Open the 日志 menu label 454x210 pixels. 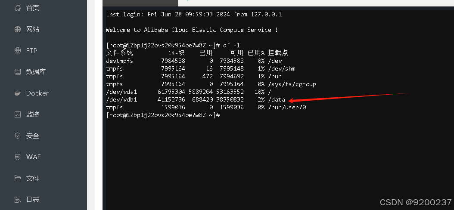pos(33,200)
